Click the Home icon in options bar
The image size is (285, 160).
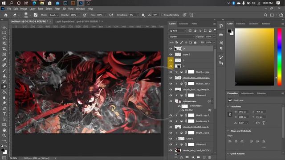point(6,15)
